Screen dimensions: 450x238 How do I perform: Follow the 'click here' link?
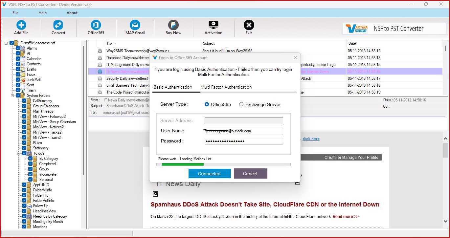(x=311, y=139)
